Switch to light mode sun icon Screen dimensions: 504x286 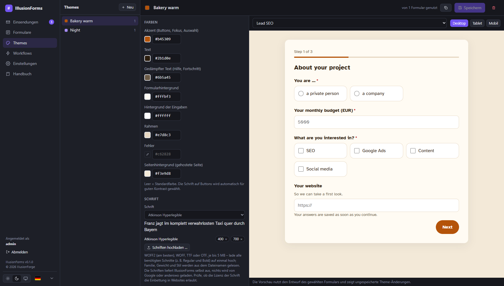click(x=8, y=278)
